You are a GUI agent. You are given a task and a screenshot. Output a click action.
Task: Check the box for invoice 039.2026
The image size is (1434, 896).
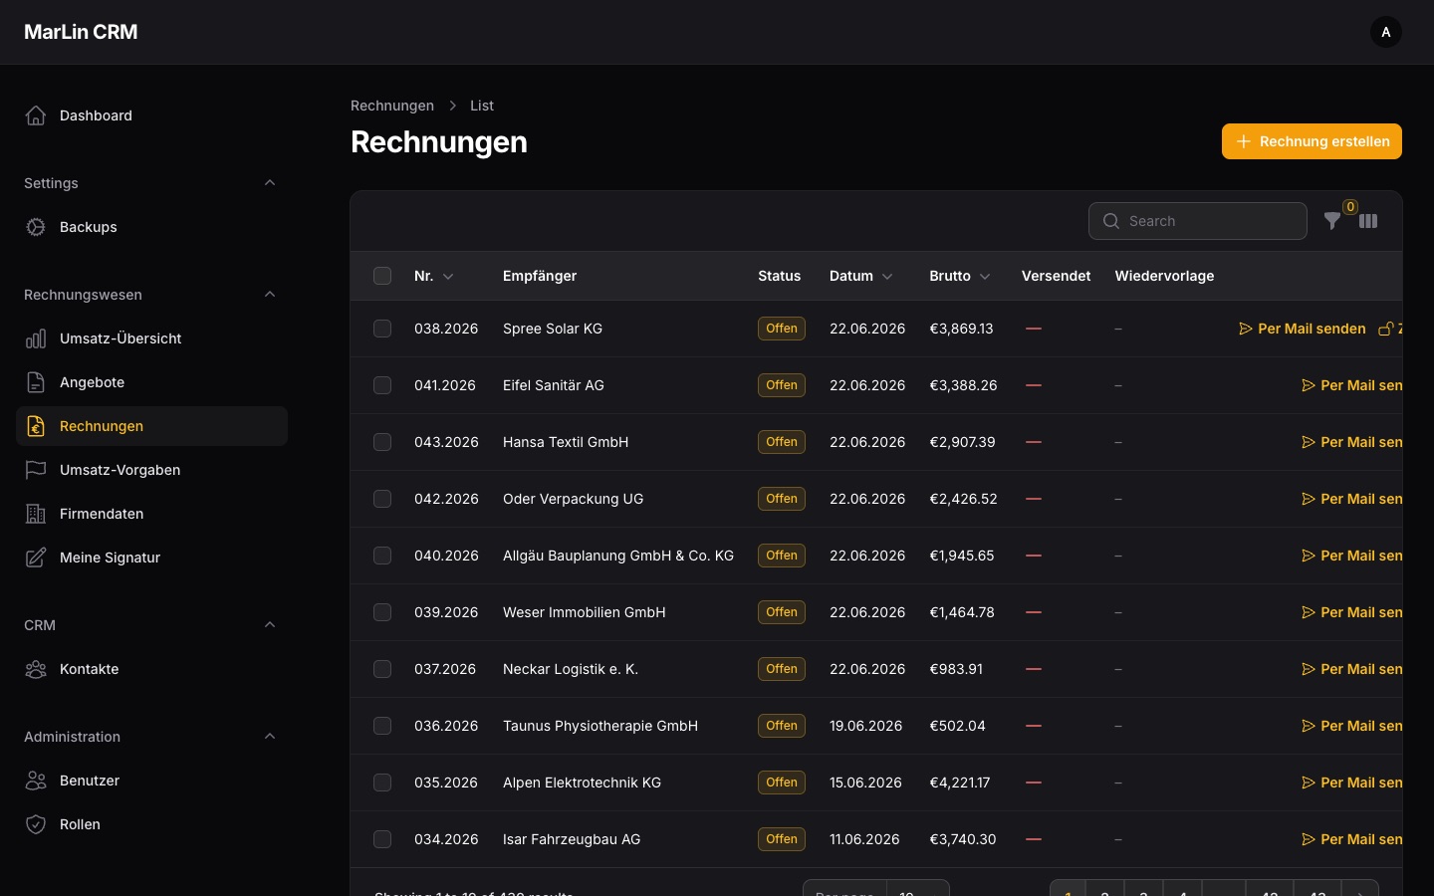(382, 612)
